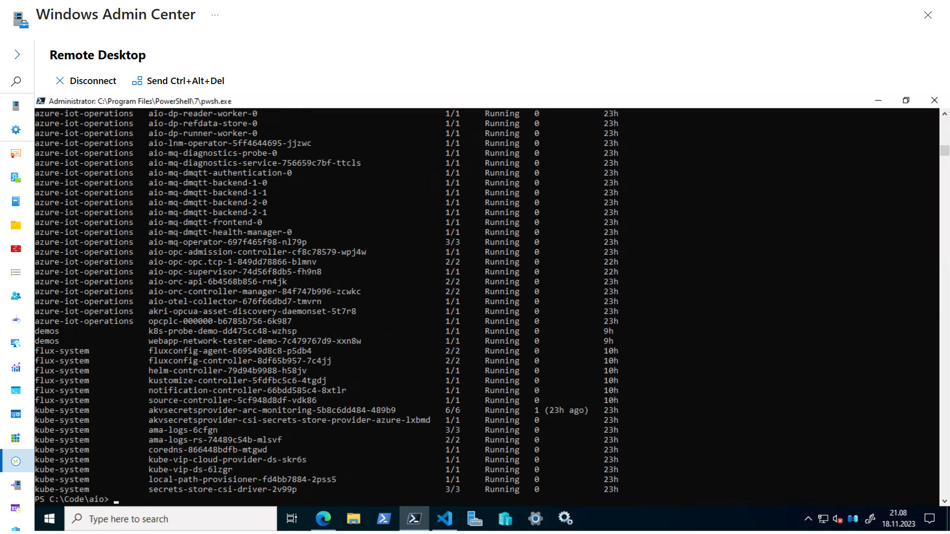Click pod name secrets-store-csi-driver-2v99p
The height and width of the screenshot is (534, 950).
coord(223,489)
